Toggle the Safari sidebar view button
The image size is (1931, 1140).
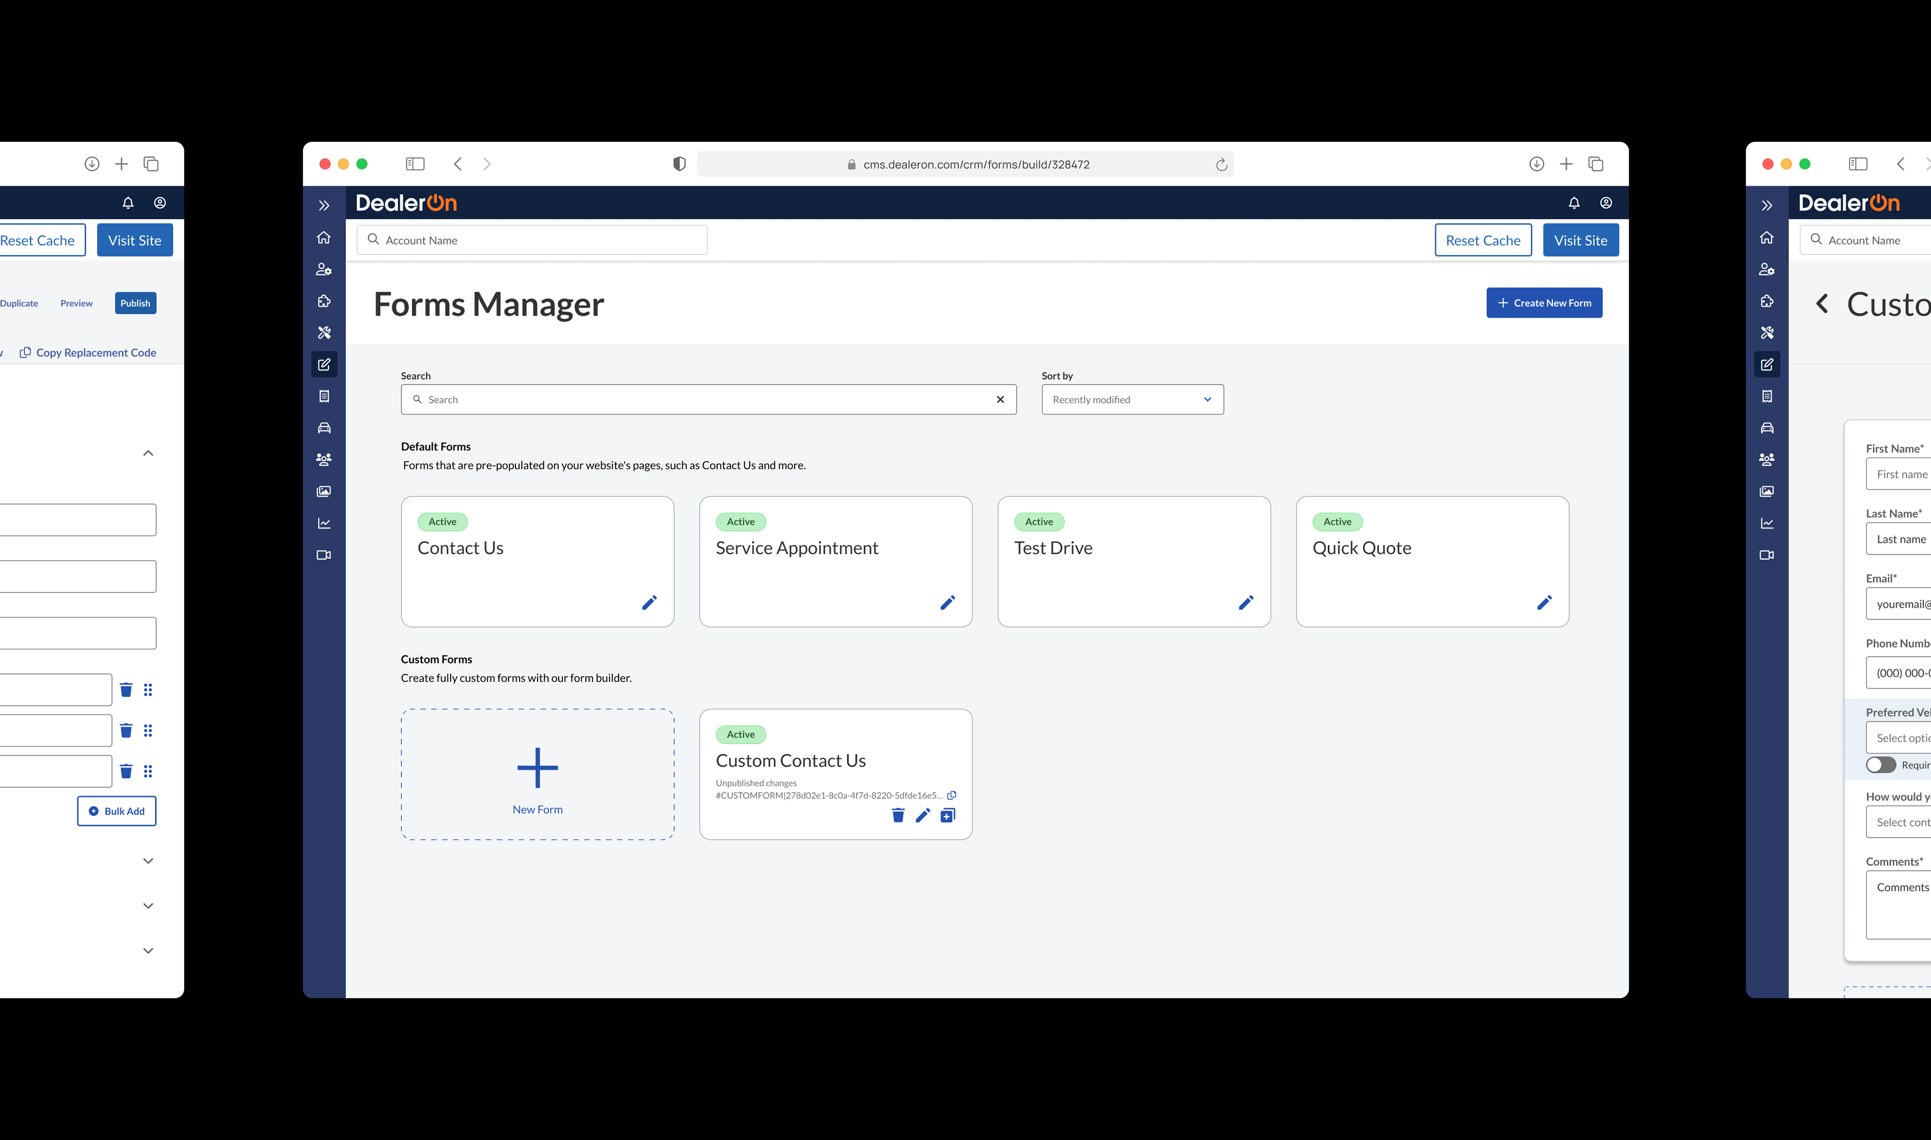coord(415,163)
